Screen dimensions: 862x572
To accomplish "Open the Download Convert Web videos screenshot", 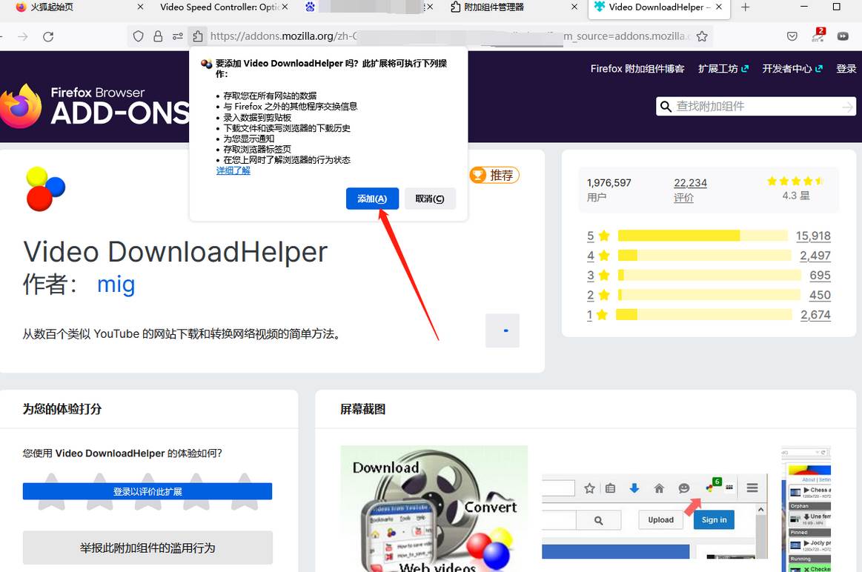I will 434,509.
